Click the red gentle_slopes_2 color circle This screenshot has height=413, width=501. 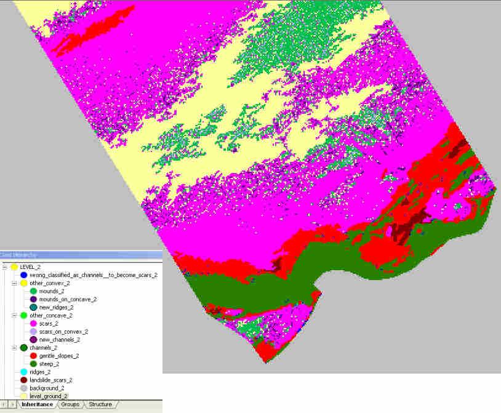click(33, 356)
